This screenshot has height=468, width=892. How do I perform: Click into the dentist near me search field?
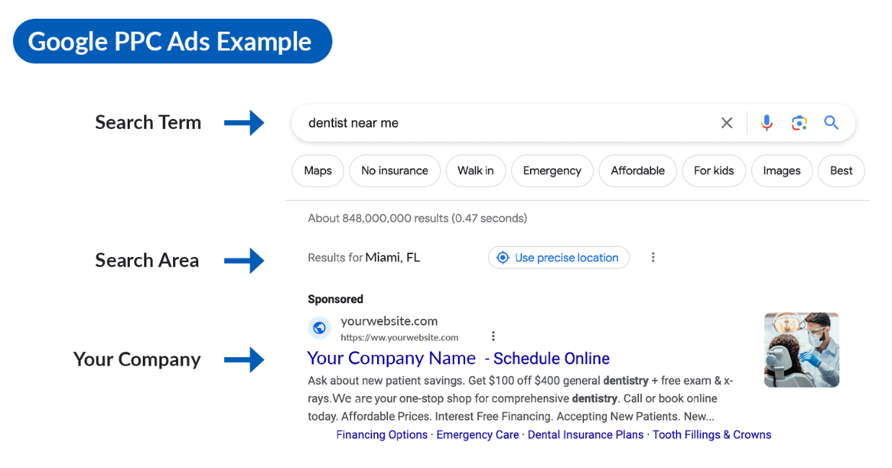[x=505, y=123]
